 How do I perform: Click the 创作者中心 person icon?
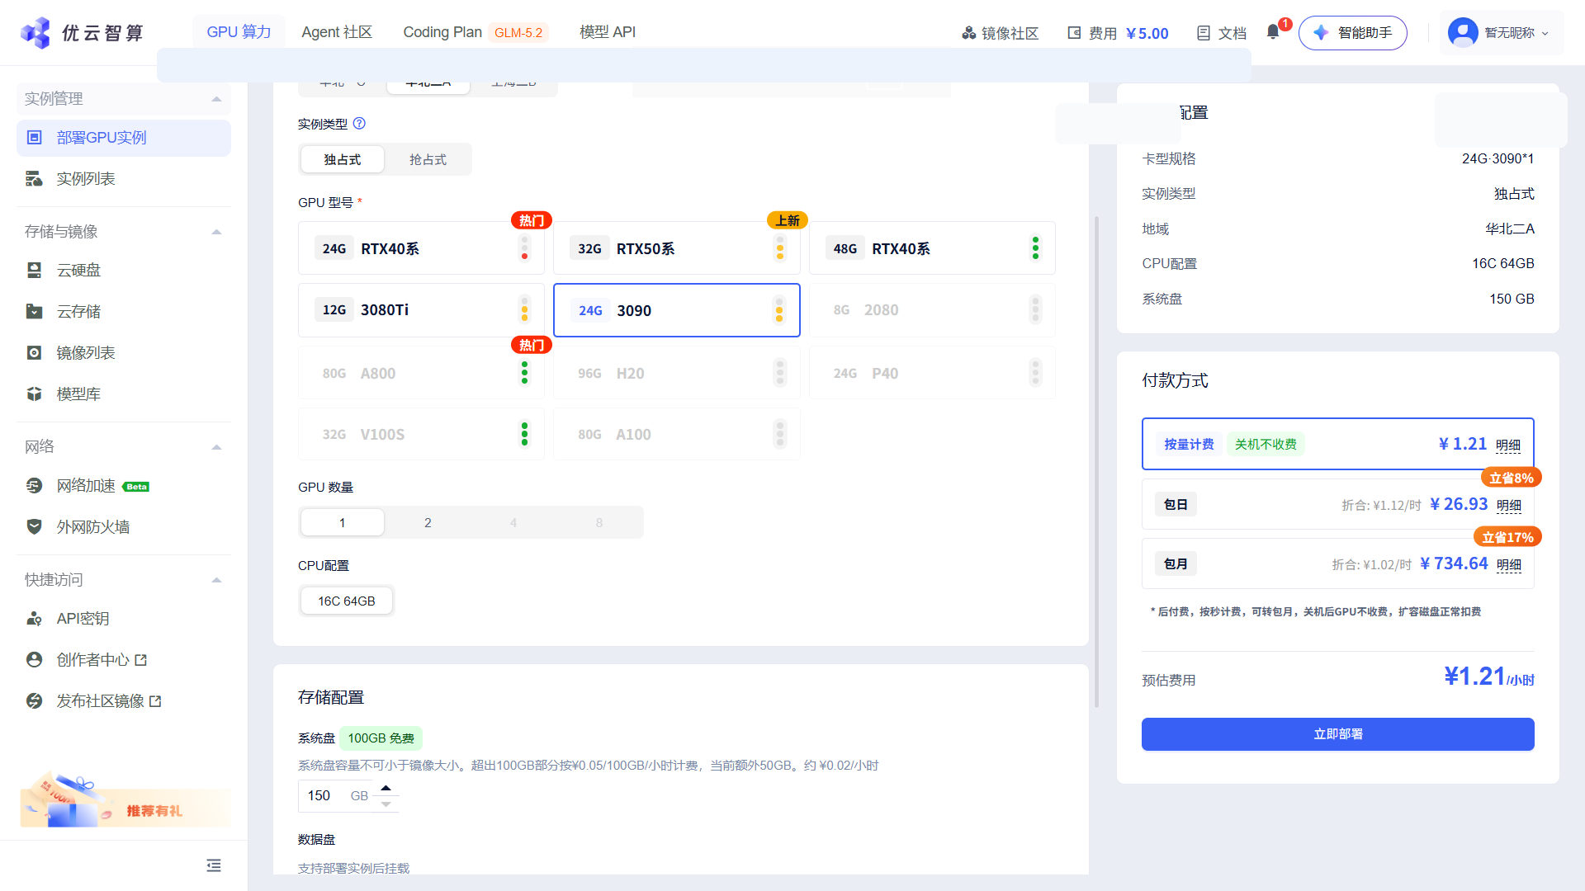coord(35,660)
